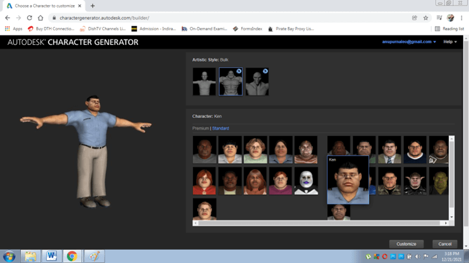Open Microsoft Word from the taskbar
The image size is (469, 263).
[x=51, y=256]
